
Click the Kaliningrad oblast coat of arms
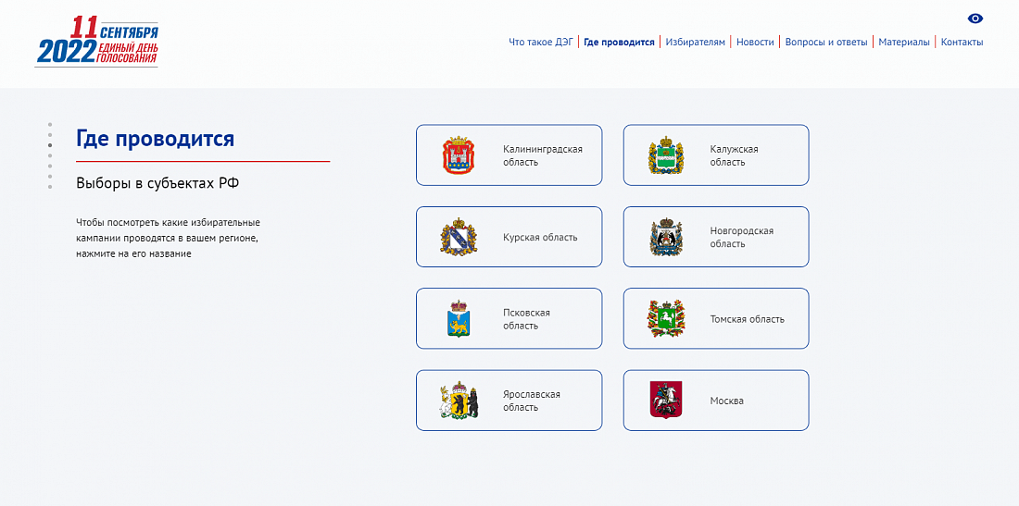pyautogui.click(x=459, y=155)
